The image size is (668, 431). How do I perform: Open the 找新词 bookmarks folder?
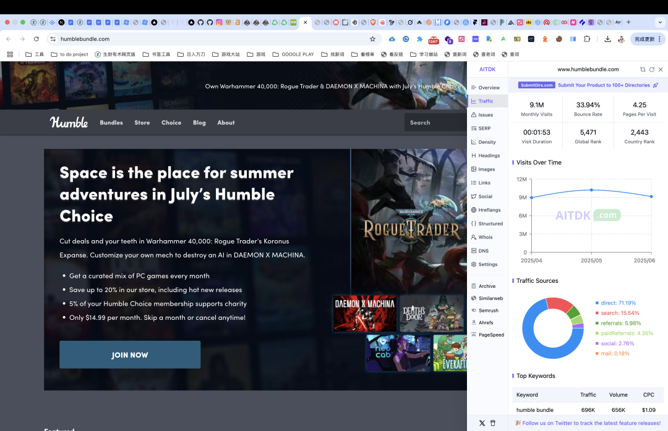pos(333,54)
